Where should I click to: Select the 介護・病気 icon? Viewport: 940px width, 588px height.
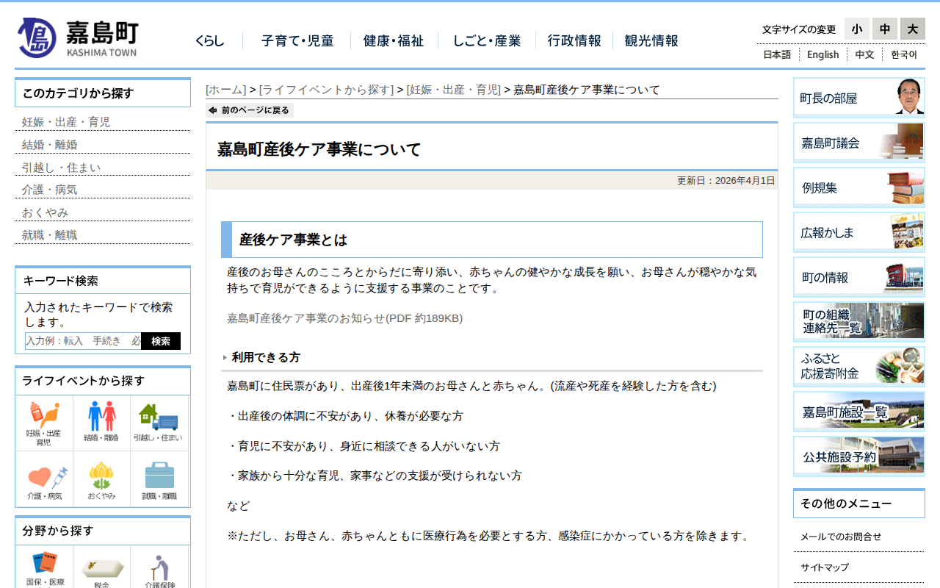(x=44, y=478)
